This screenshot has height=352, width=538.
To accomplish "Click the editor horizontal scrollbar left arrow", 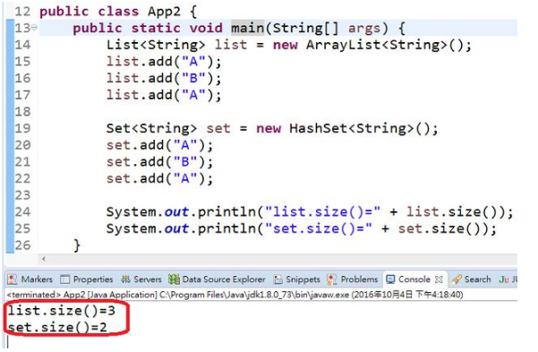I will coord(44,259).
